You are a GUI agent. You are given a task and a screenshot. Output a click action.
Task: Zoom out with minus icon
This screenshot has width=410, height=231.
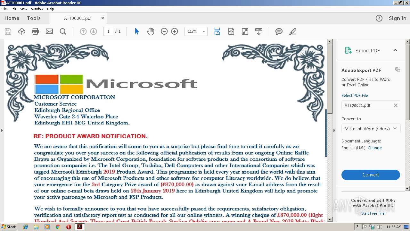164,31
